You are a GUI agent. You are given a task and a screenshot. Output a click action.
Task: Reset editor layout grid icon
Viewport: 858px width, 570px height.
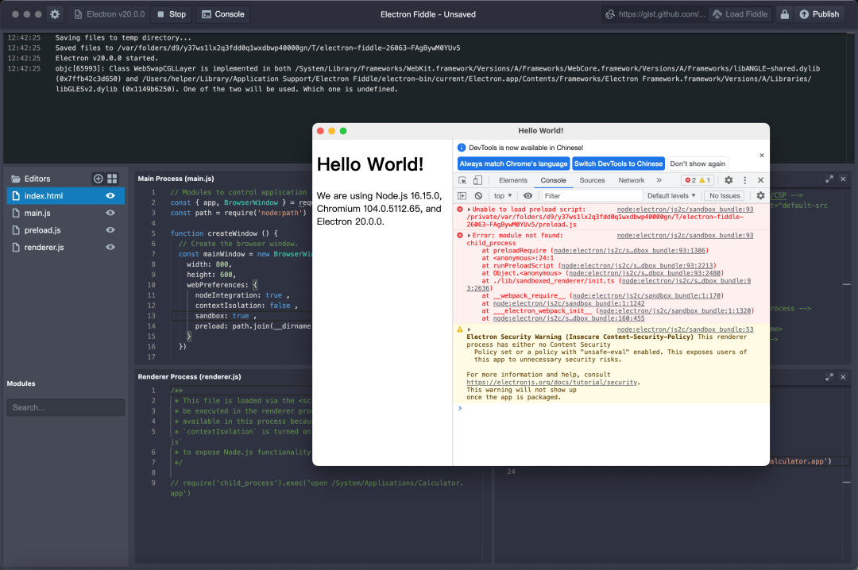[112, 179]
